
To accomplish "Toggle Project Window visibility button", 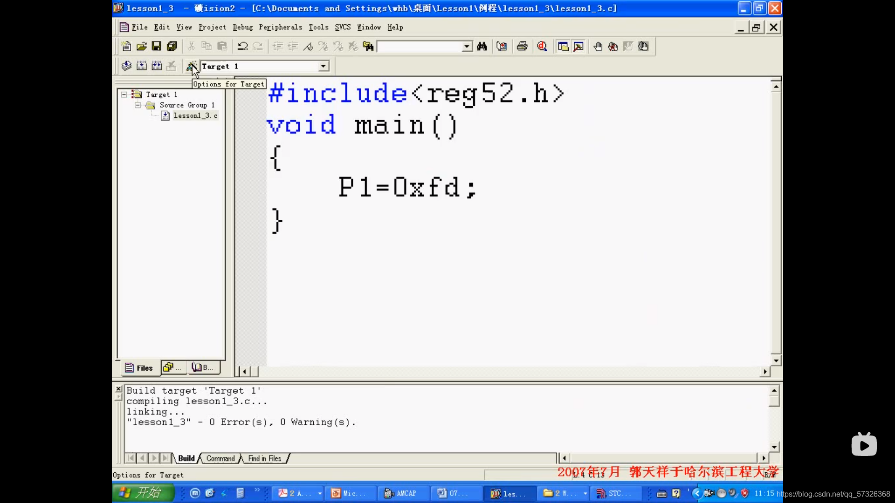I will coord(563,46).
